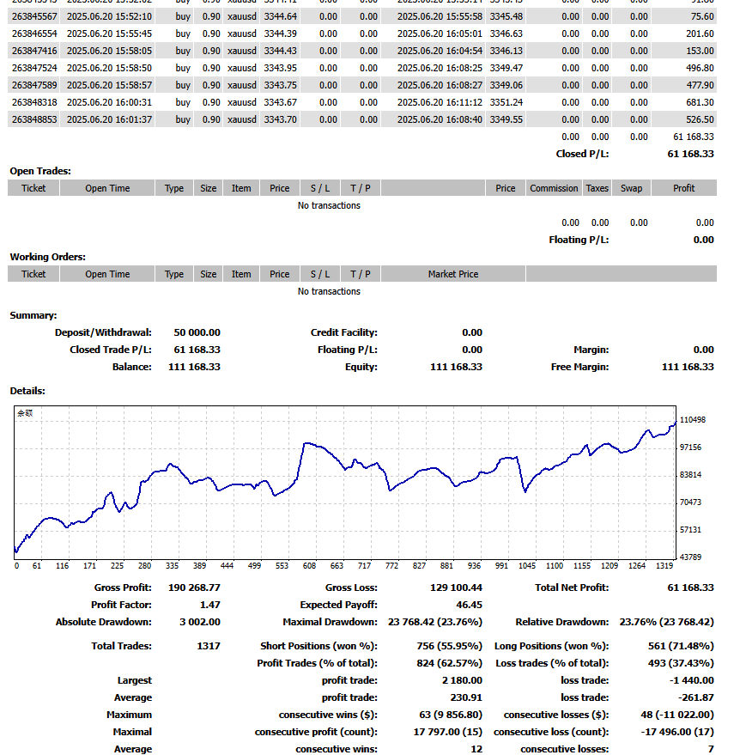Image resolution: width=746 pixels, height=755 pixels.
Task: Select consecutive losses value 48 (-11 022.00)
Action: pyautogui.click(x=677, y=715)
